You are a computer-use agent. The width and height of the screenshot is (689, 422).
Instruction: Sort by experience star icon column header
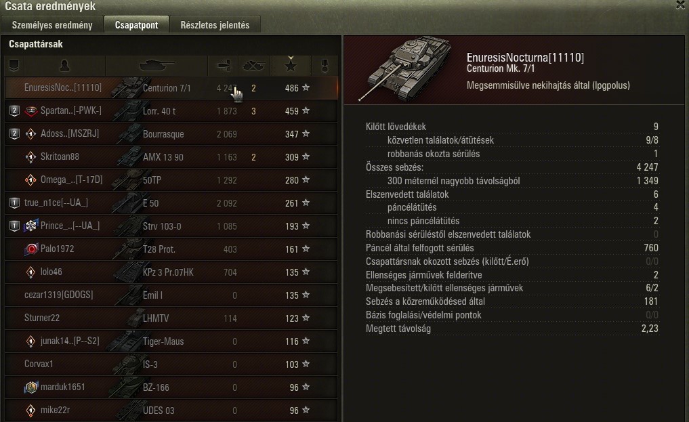291,66
